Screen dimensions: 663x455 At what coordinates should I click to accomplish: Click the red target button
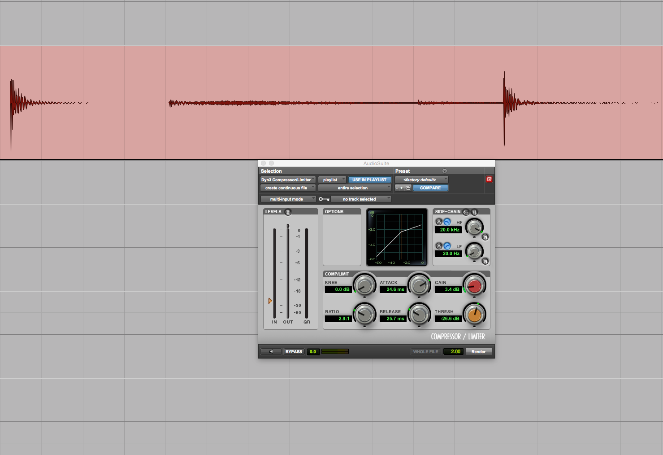(x=489, y=179)
